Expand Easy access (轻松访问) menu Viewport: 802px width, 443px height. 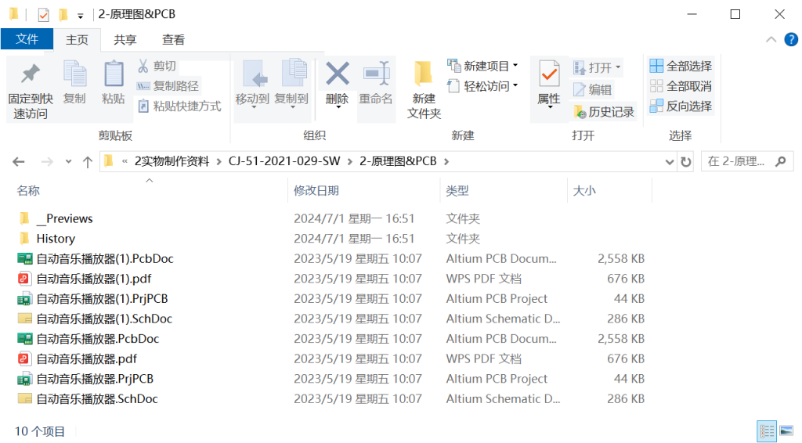coord(515,85)
